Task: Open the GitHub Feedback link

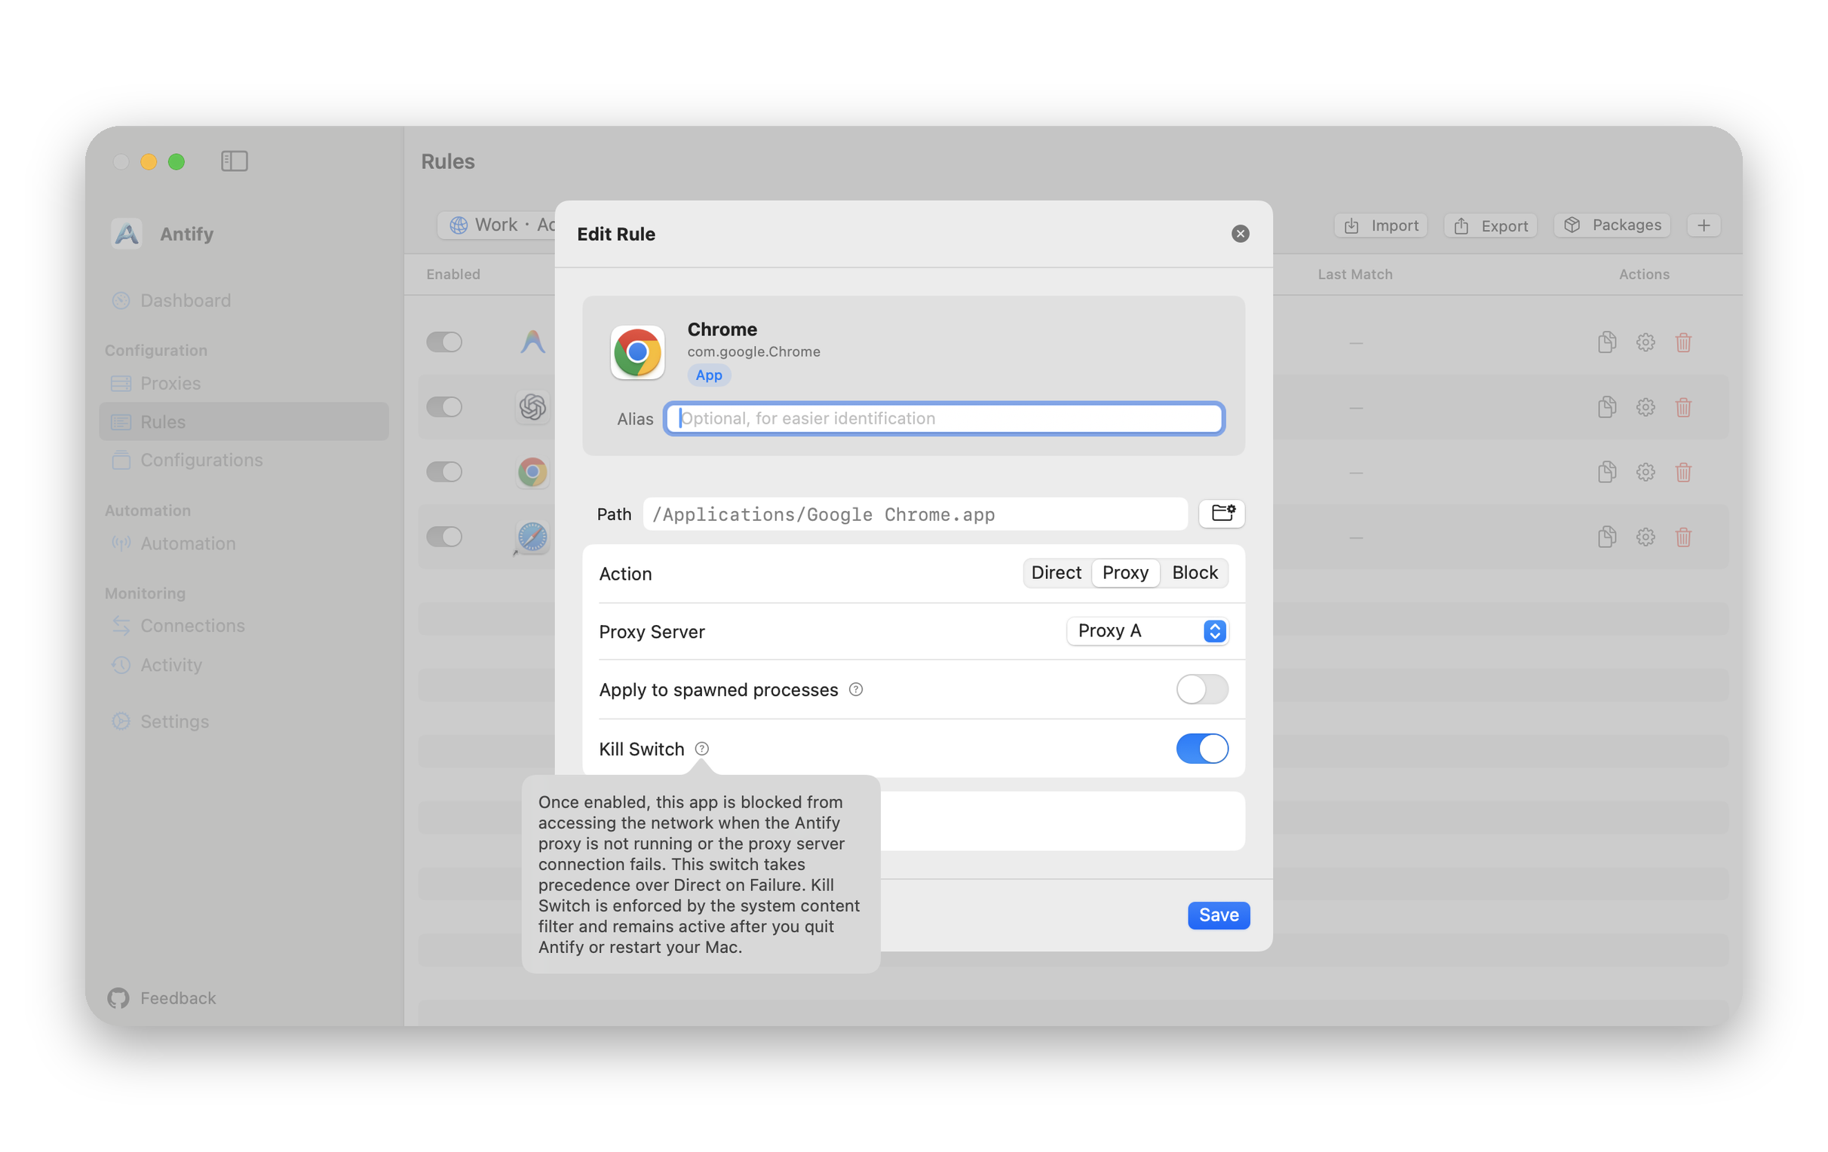Action: (161, 997)
